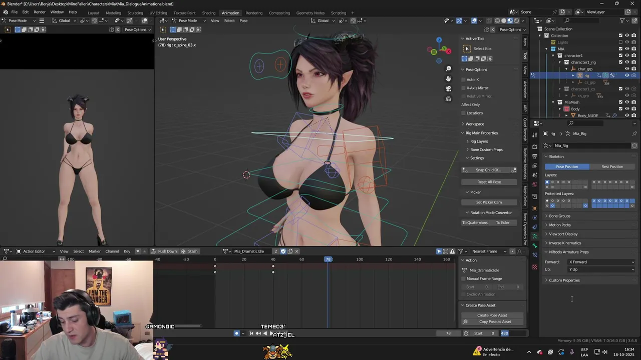Open the ARP sidebar tab
641x360 pixels.
point(525,107)
